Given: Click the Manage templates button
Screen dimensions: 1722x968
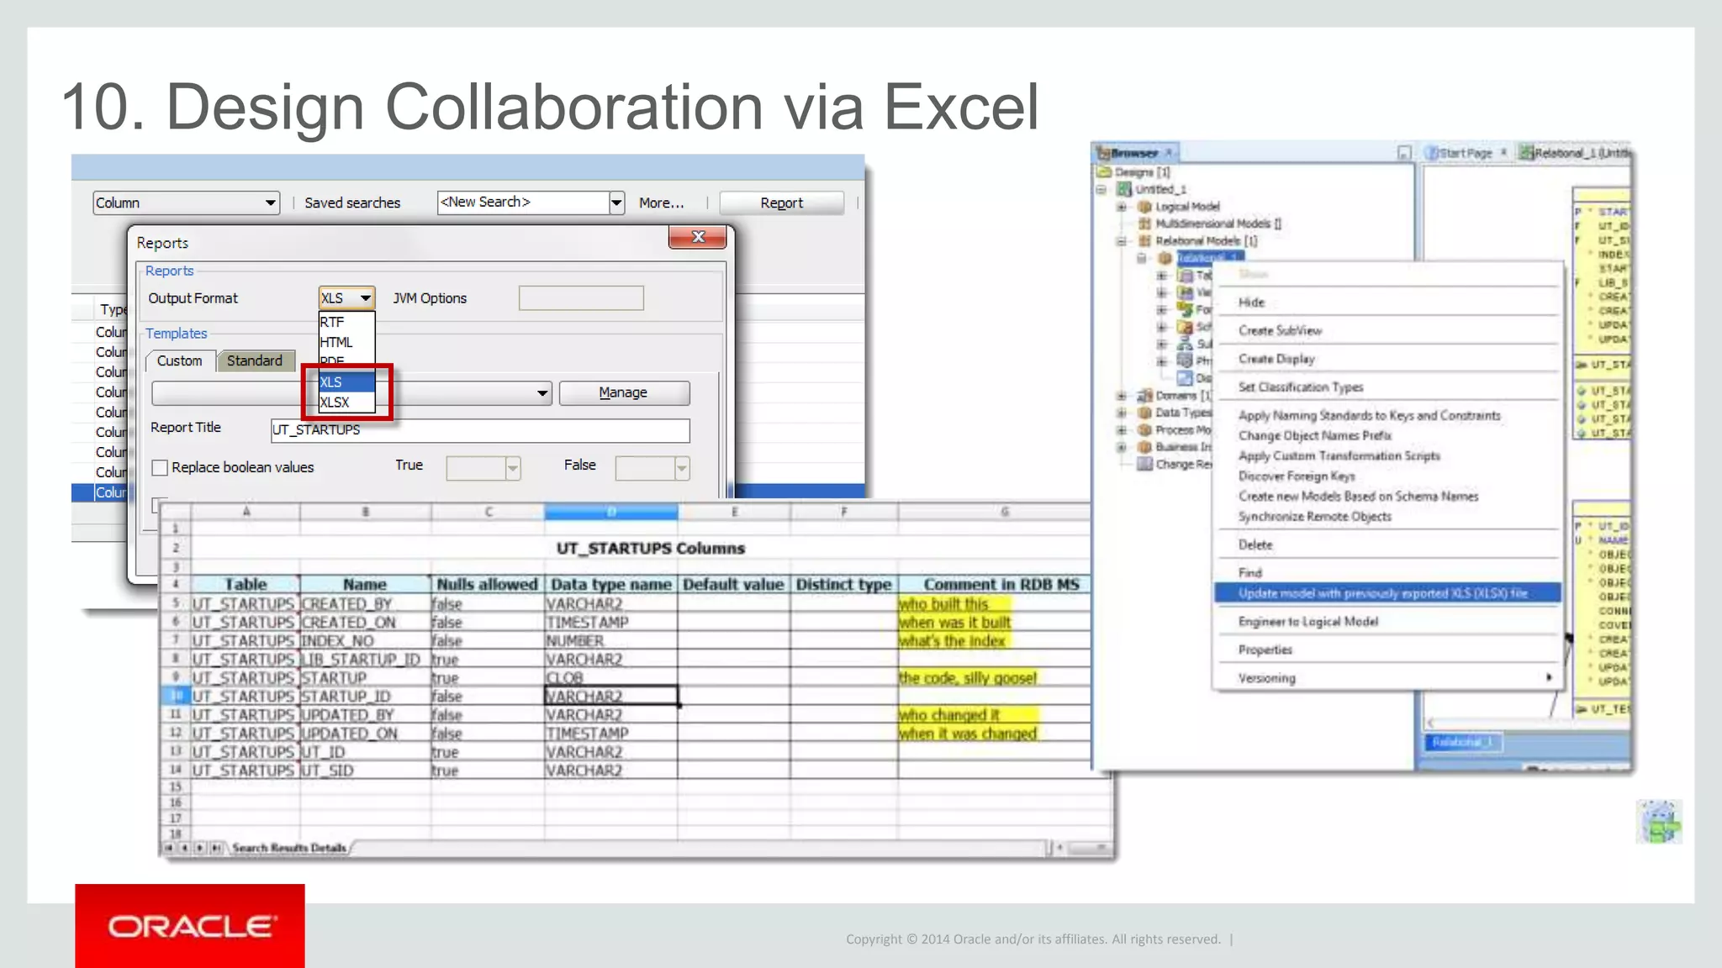Looking at the screenshot, I should pyautogui.click(x=624, y=392).
